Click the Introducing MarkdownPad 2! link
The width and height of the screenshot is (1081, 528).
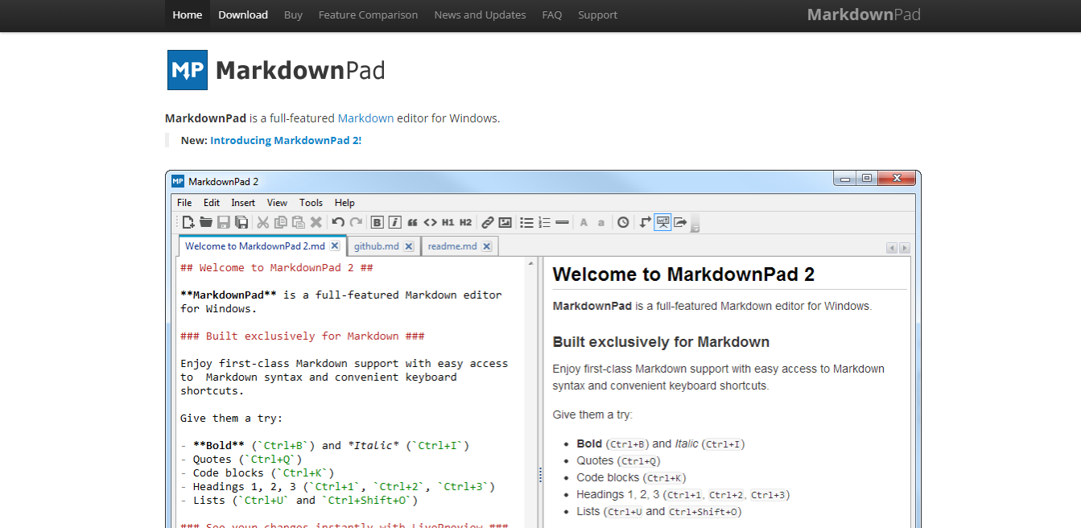tap(286, 140)
